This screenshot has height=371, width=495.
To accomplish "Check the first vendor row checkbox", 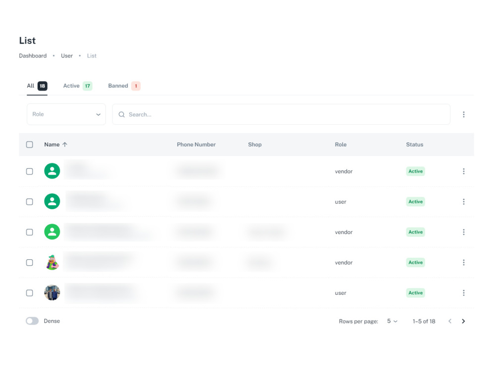I will click(x=29, y=171).
